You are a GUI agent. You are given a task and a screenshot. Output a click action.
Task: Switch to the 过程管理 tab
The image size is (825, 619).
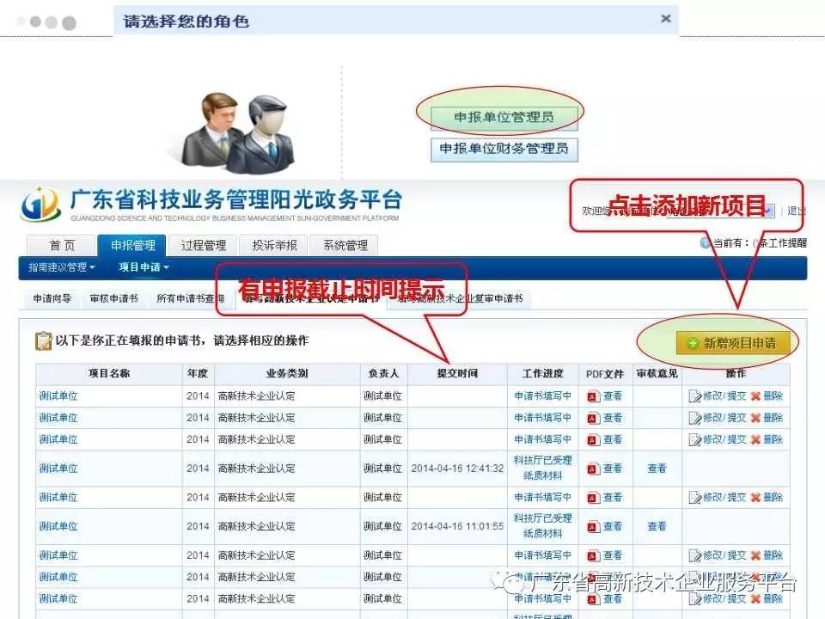(203, 245)
